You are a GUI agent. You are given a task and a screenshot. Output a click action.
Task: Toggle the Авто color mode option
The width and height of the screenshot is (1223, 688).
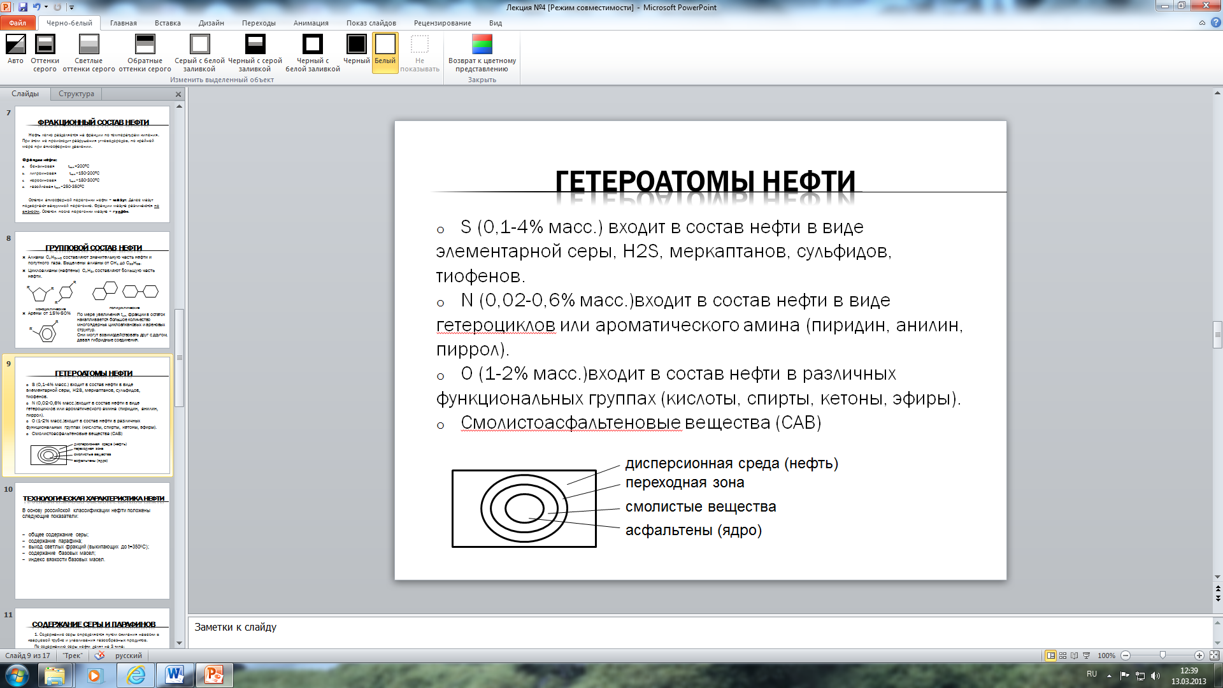point(15,52)
